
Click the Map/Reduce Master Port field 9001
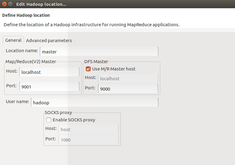(x=49, y=87)
